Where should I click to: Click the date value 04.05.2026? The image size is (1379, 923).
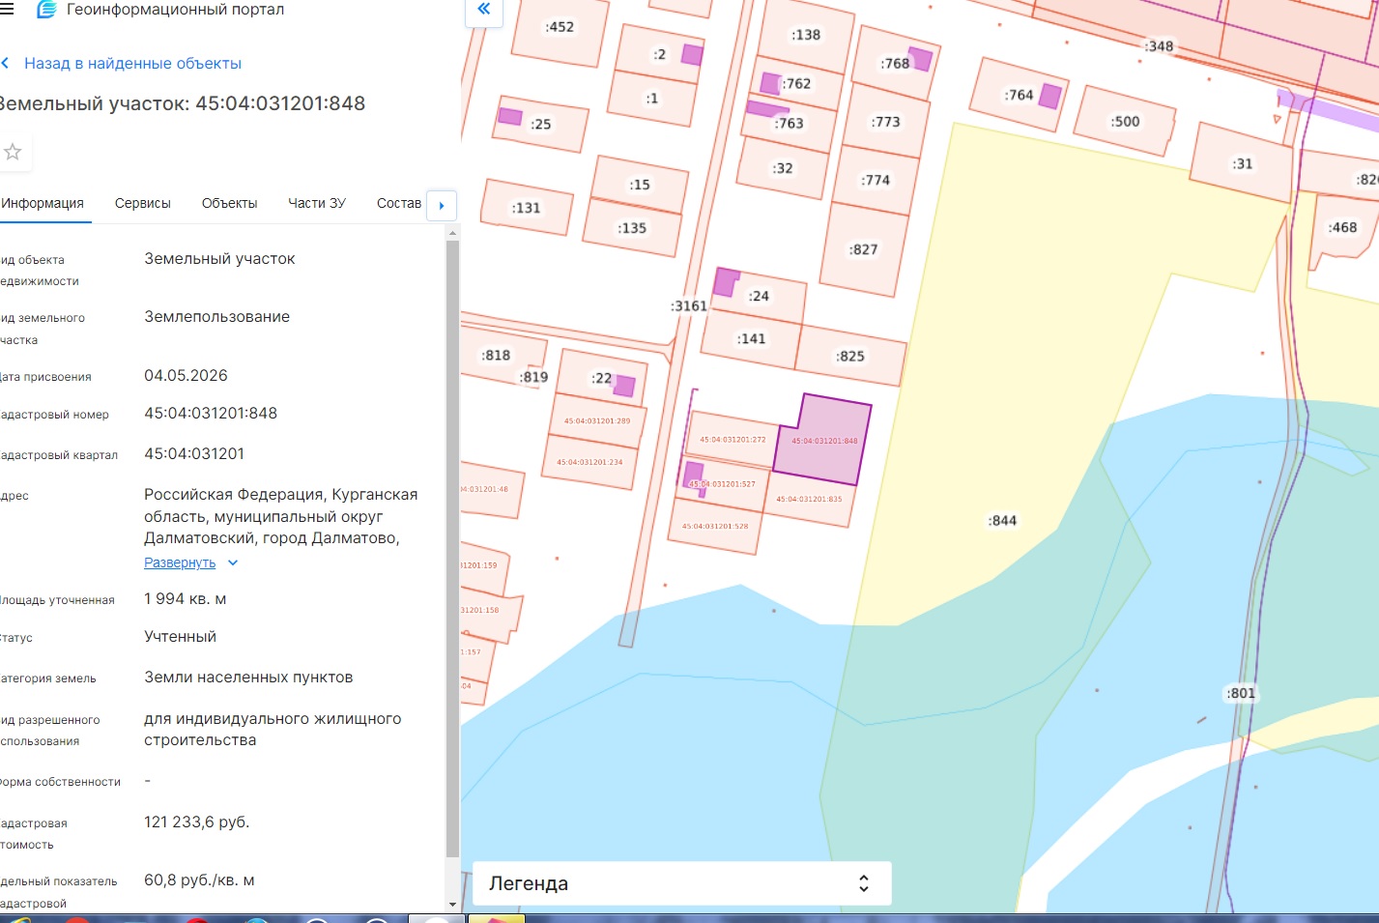tap(186, 375)
